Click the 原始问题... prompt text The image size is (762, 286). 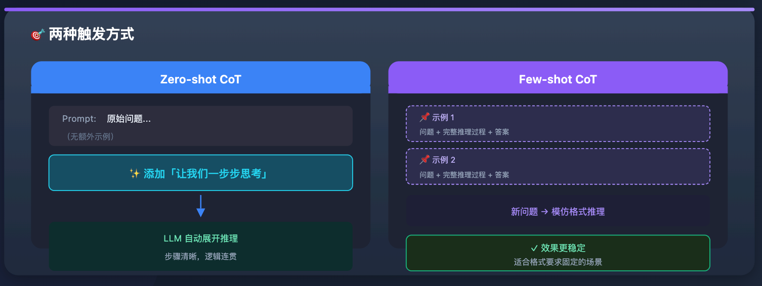pos(129,119)
